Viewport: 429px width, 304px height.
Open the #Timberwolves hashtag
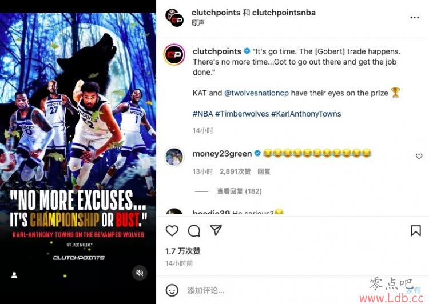[242, 114]
